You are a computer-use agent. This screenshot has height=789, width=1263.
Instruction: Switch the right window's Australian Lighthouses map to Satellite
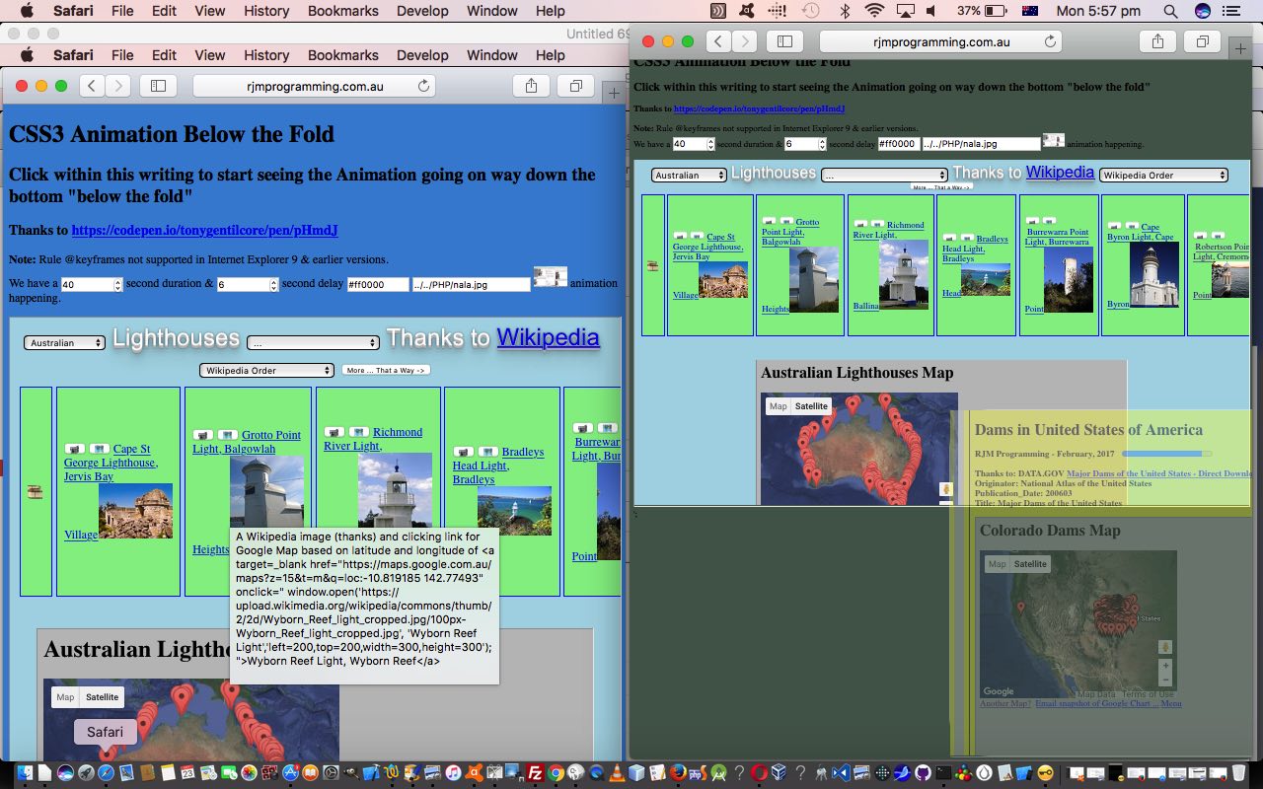[x=812, y=406]
